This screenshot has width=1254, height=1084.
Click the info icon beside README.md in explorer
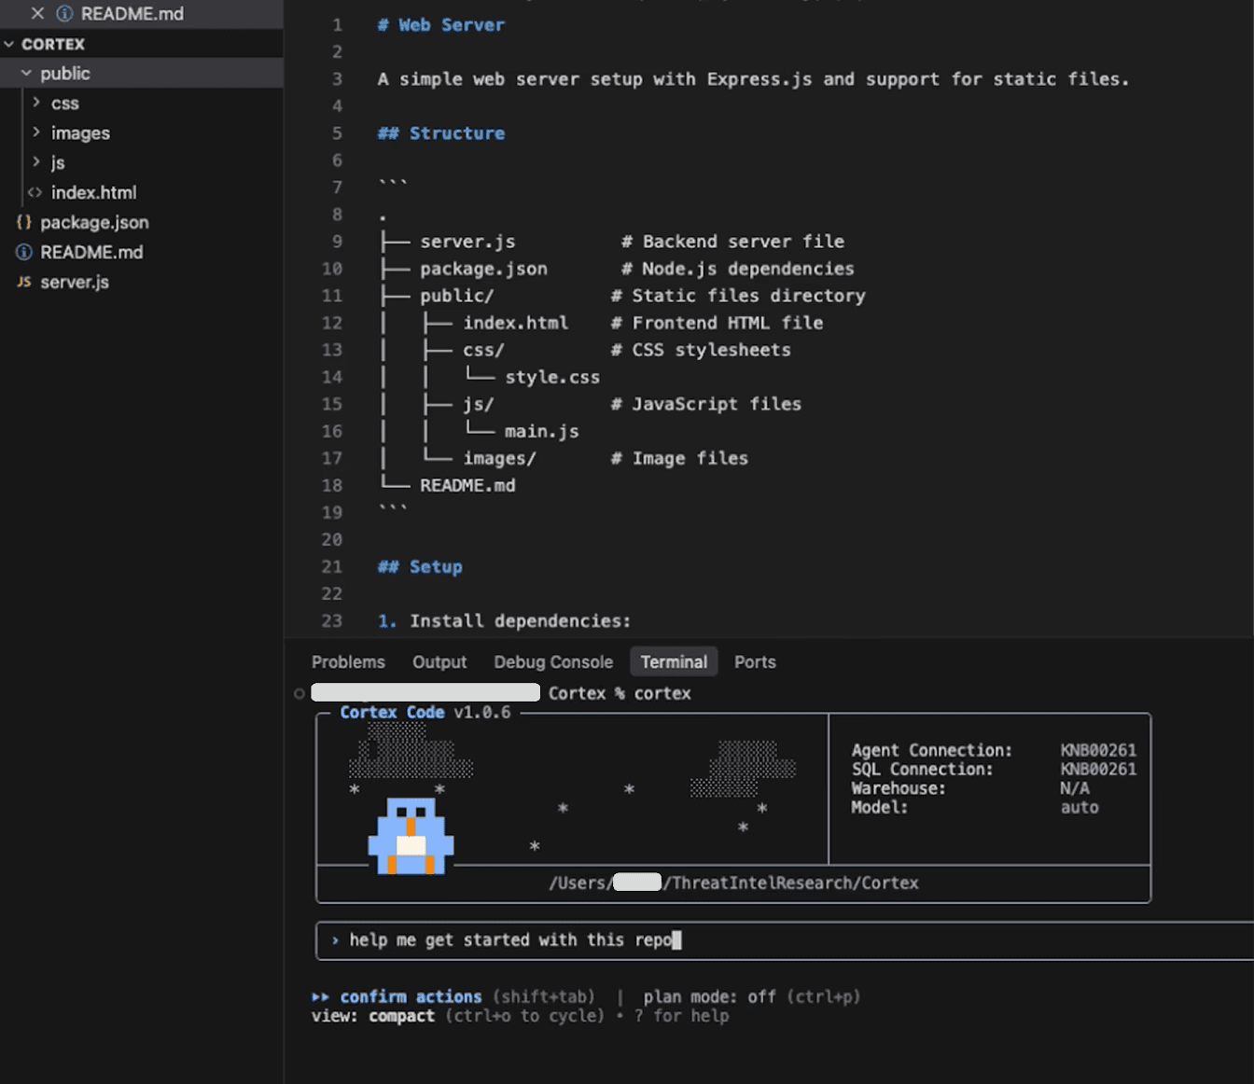point(24,252)
